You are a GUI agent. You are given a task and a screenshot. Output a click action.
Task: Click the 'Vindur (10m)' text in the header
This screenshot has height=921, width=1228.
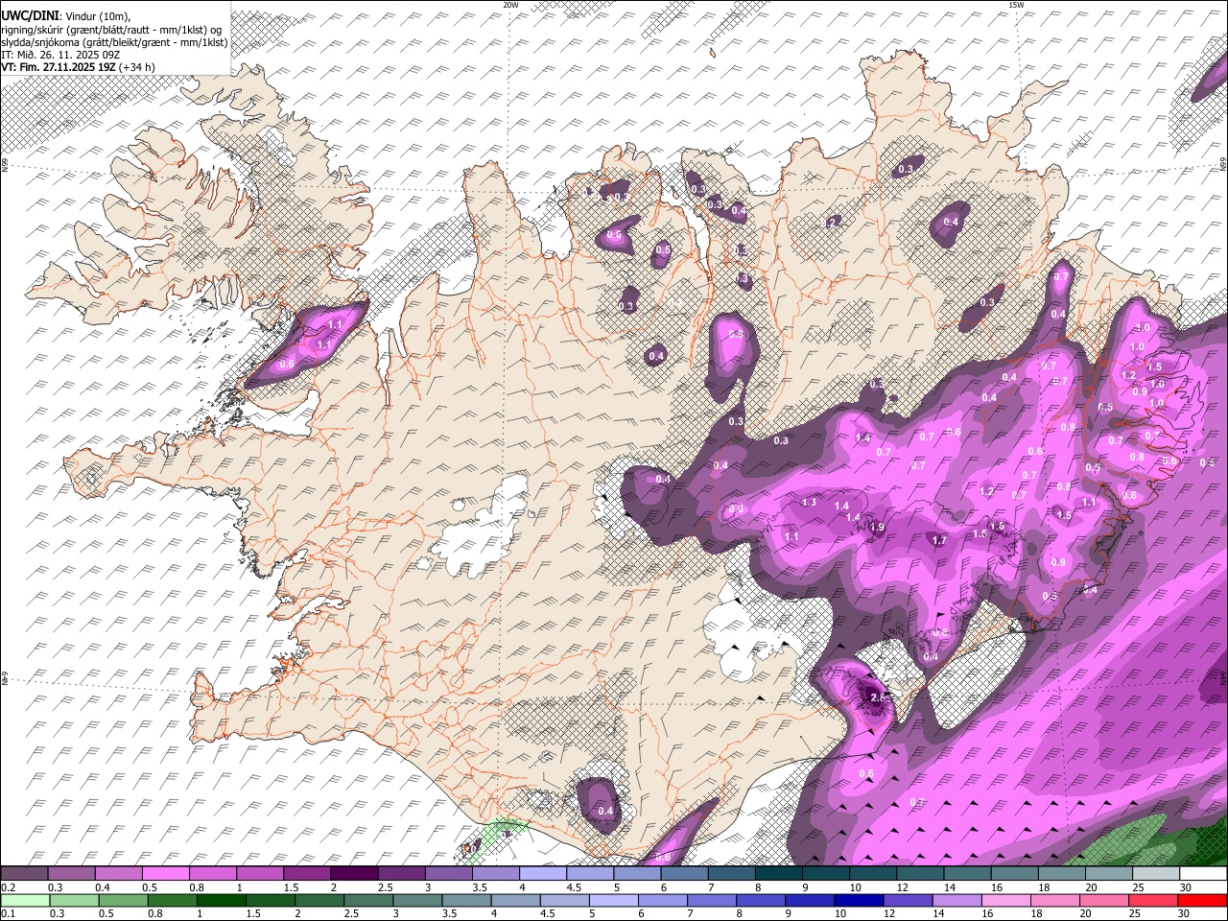[97, 15]
